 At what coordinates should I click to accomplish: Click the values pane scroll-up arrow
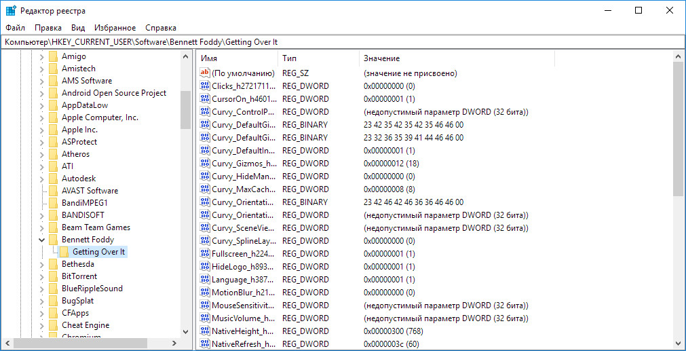[x=678, y=56]
